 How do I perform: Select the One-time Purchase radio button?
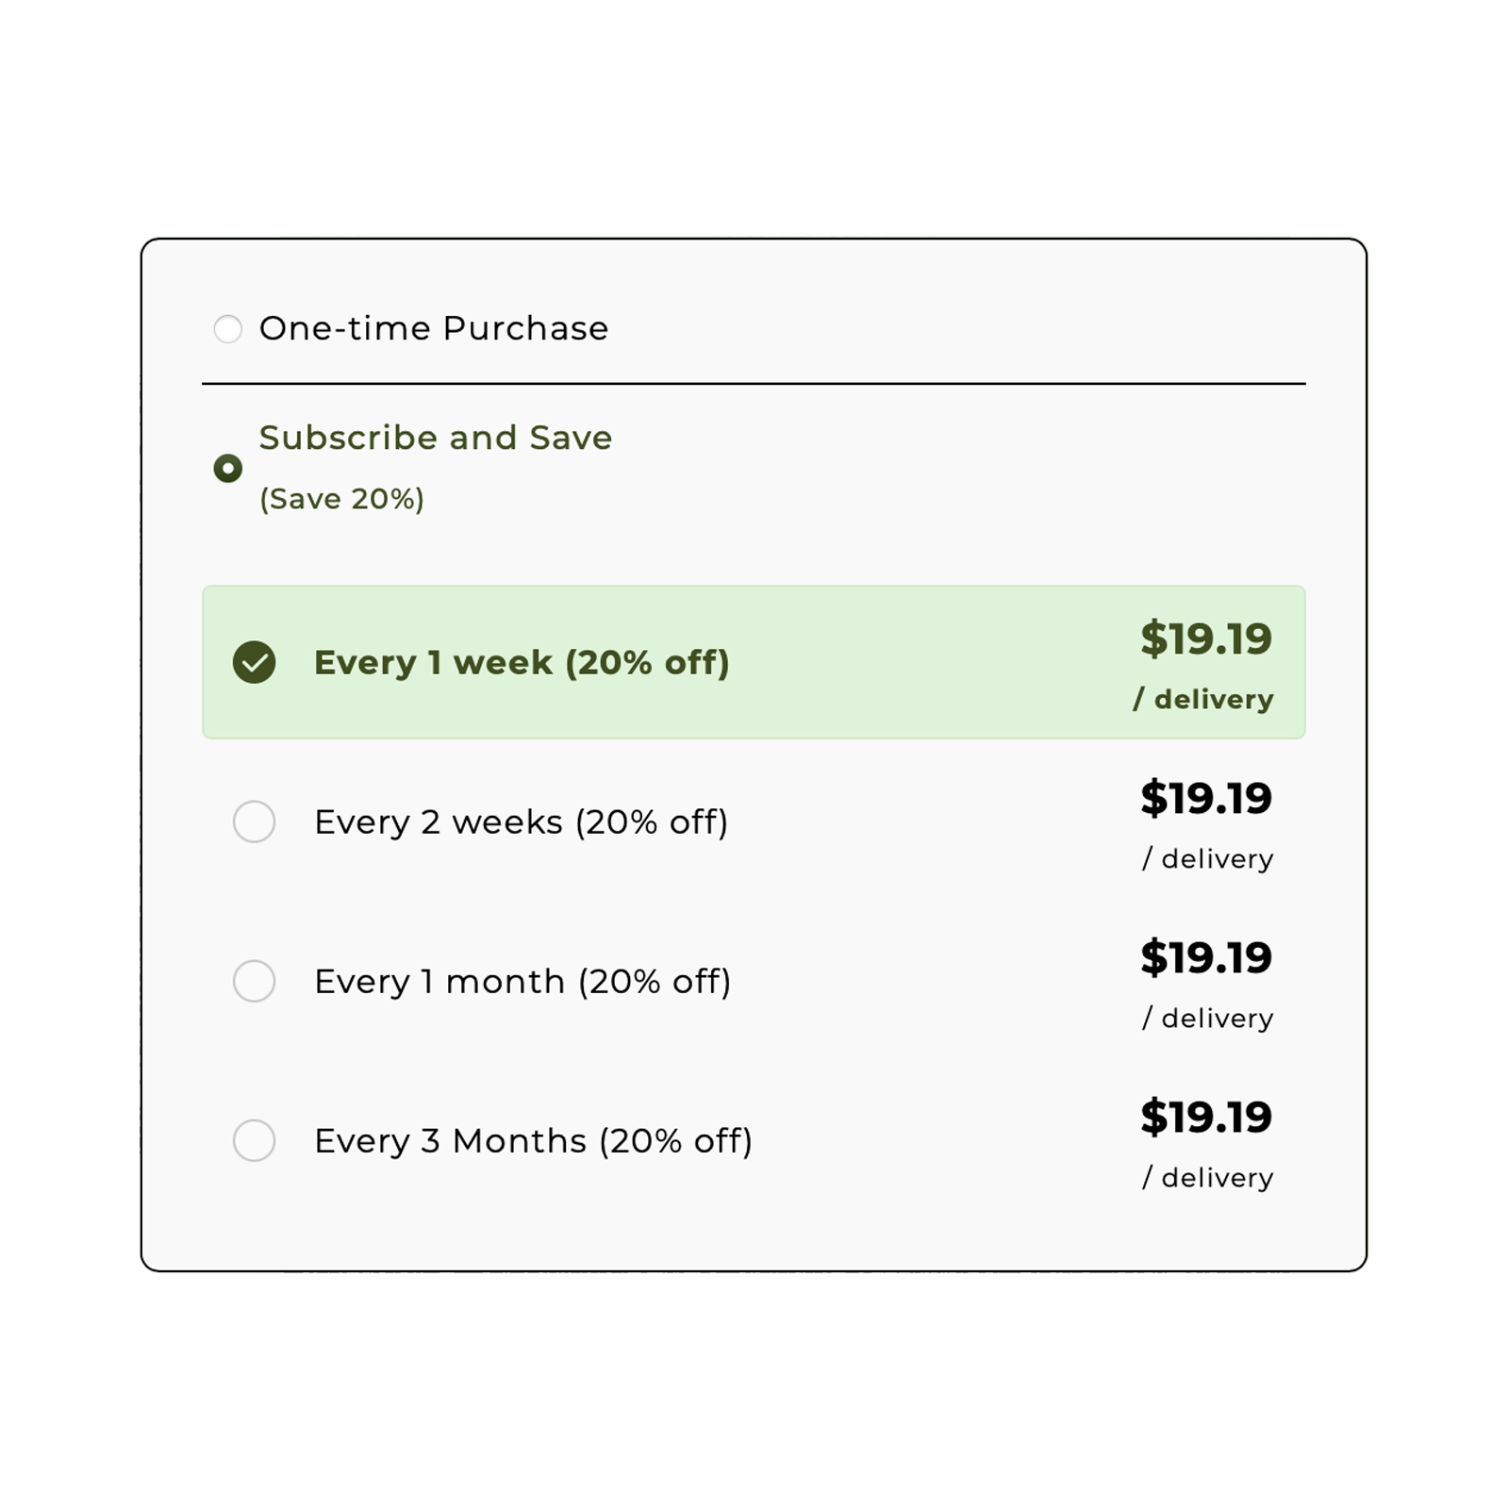[227, 329]
